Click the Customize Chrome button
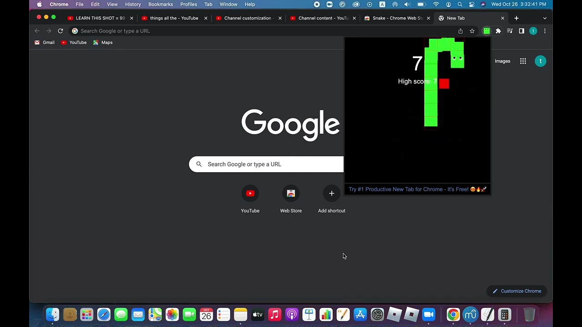The image size is (582, 327). click(517, 291)
